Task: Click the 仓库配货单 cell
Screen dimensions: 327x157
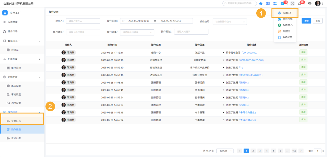Action: tap(199, 60)
